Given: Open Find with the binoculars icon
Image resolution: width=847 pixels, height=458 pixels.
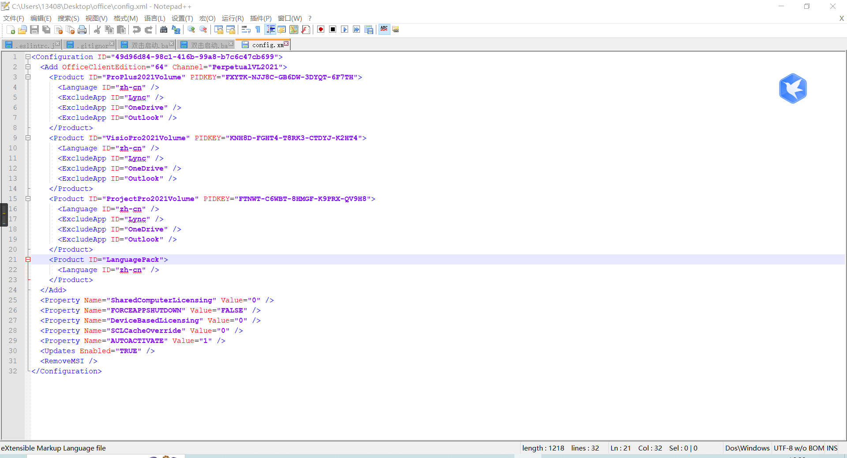Looking at the screenshot, I should coord(164,30).
